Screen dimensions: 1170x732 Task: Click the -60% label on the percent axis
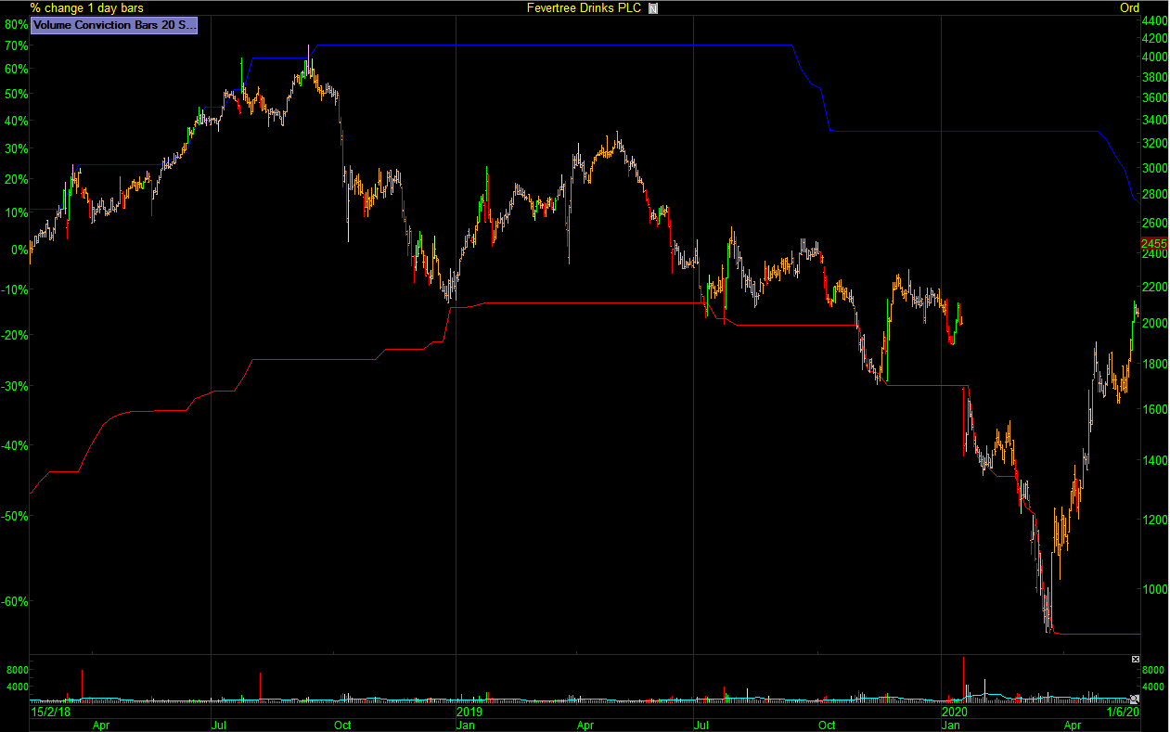pos(15,601)
